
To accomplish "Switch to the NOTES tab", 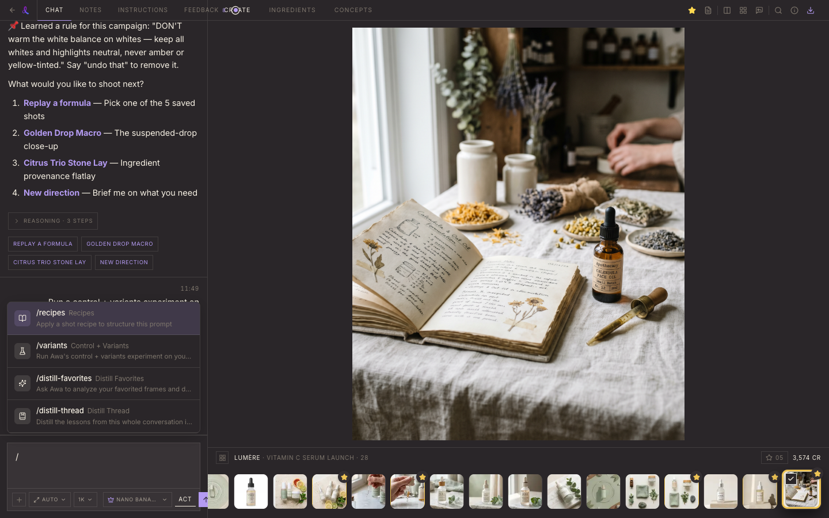I will click(x=90, y=10).
